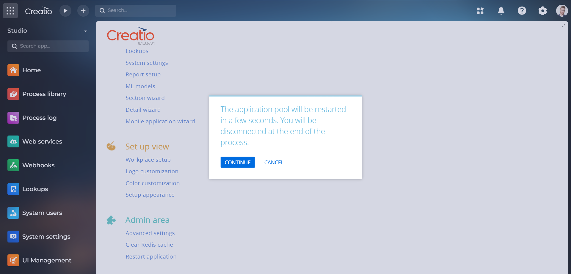Open Process library icon in sidebar
This screenshot has height=274, width=571.
pos(13,94)
